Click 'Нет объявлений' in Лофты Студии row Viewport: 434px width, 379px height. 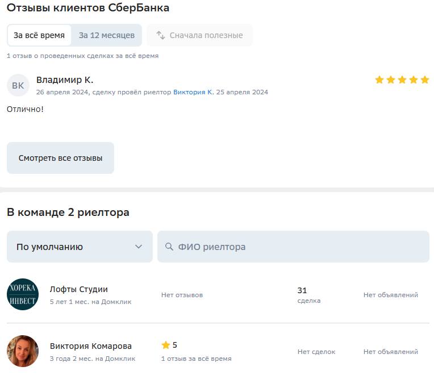point(391,295)
